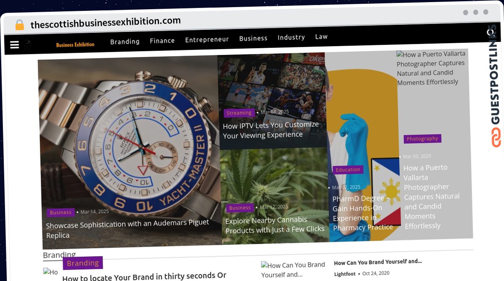
Task: Click the Streaming category tag
Action: [x=239, y=113]
